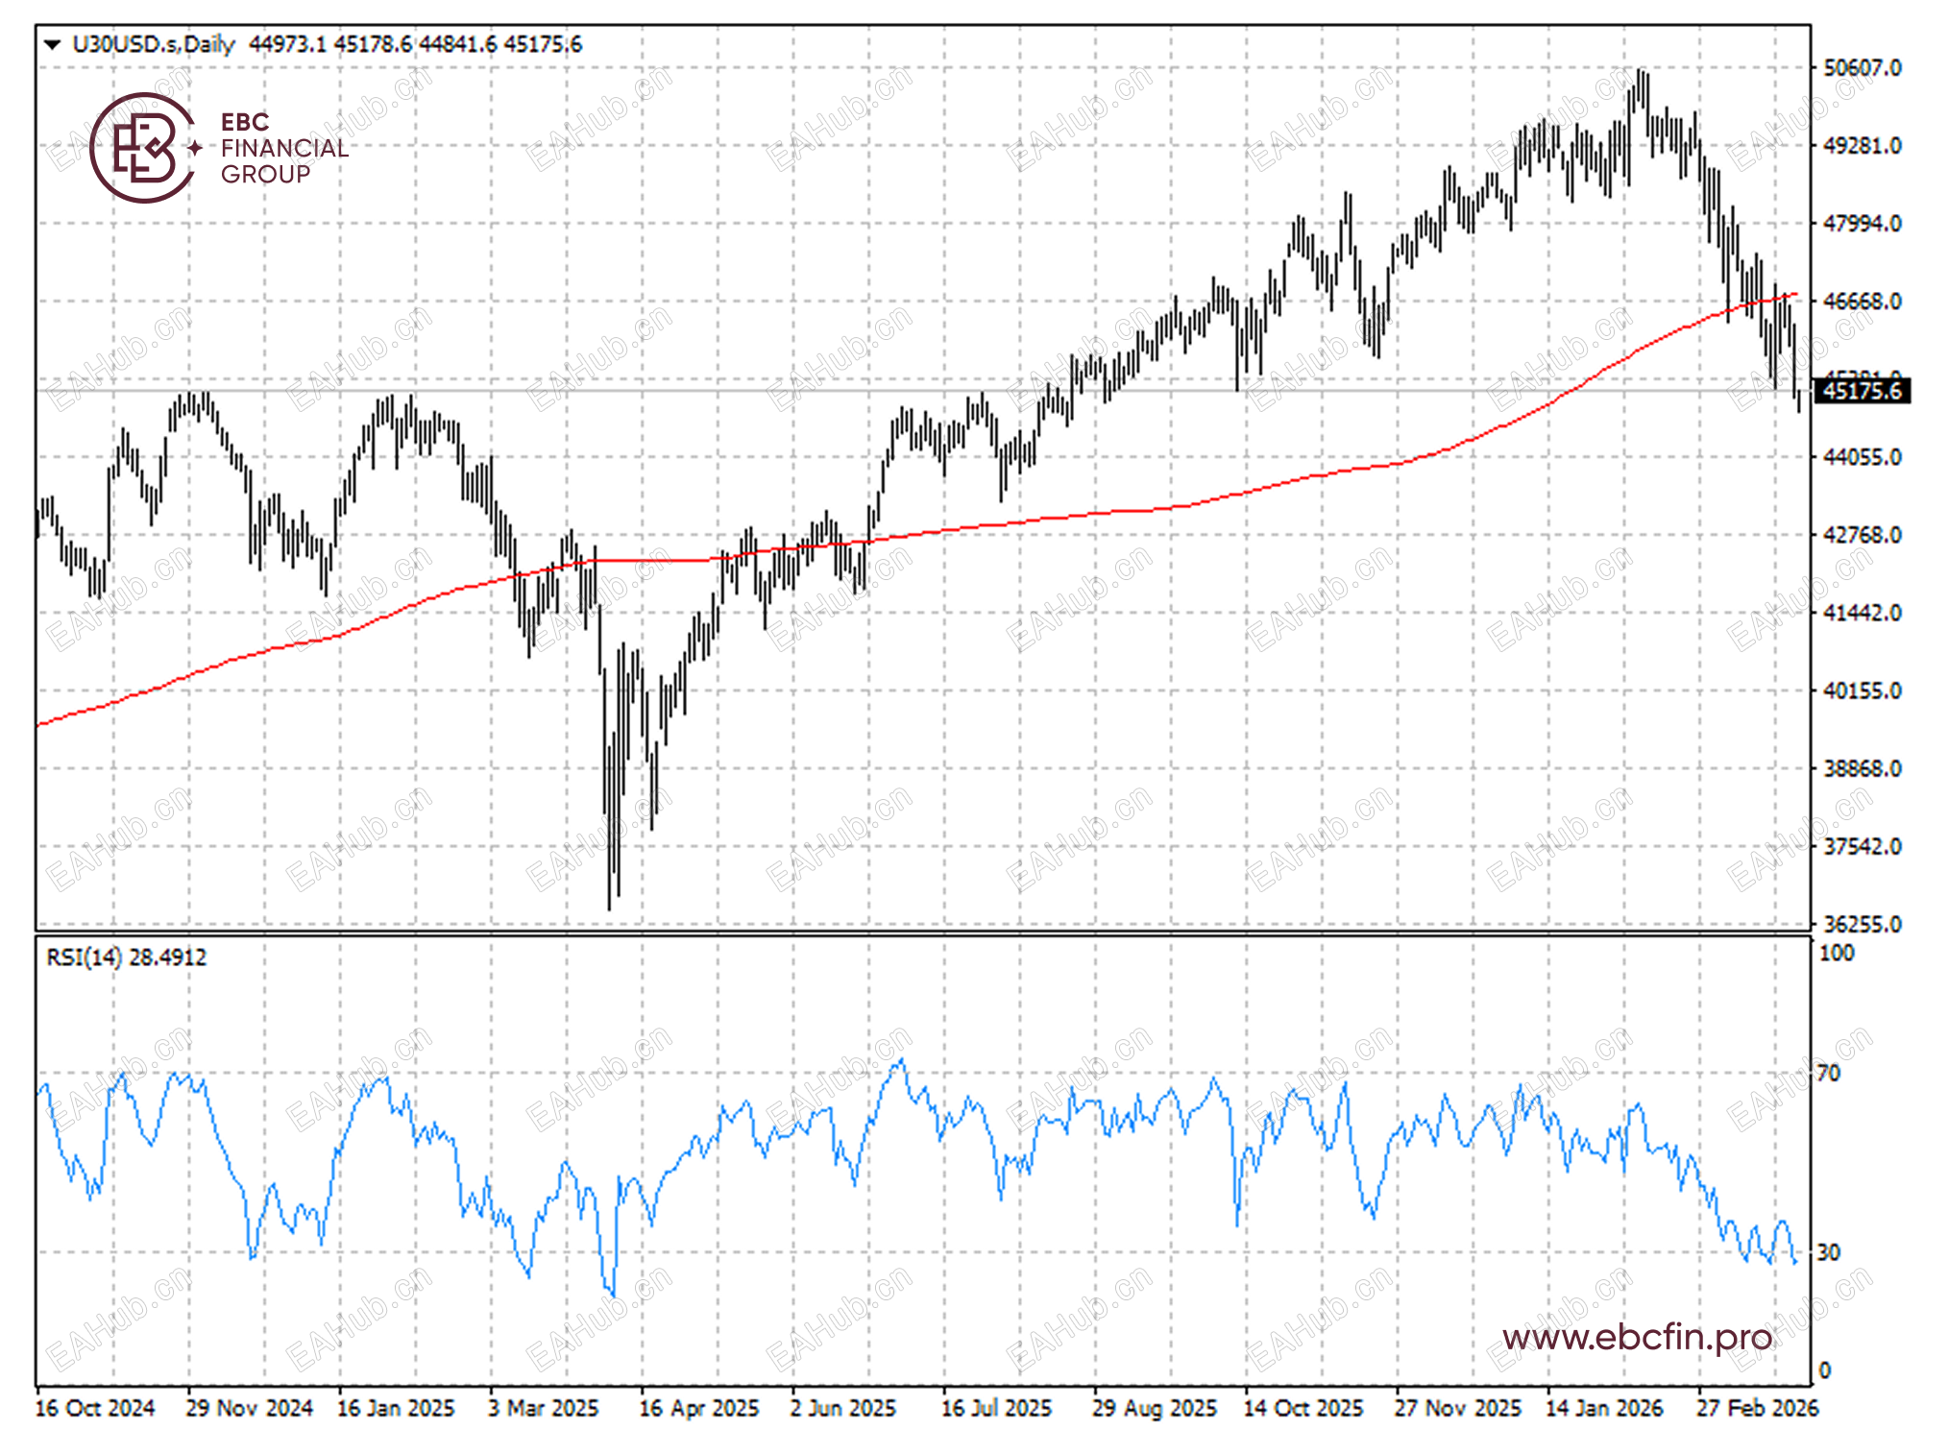Click the current price label 45175.6
The image size is (1948, 1454).
point(1862,391)
